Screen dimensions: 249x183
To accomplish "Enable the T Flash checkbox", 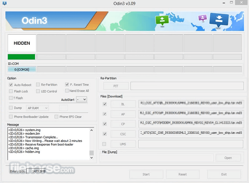I will pyautogui.click(x=11, y=98).
